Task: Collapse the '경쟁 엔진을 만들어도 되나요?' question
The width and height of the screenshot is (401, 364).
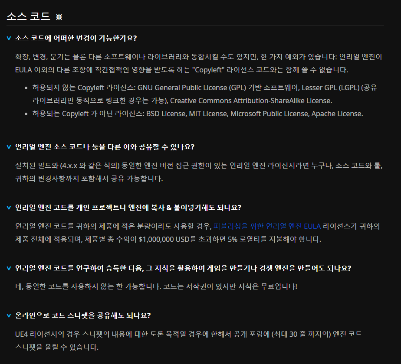Action: coord(9,268)
